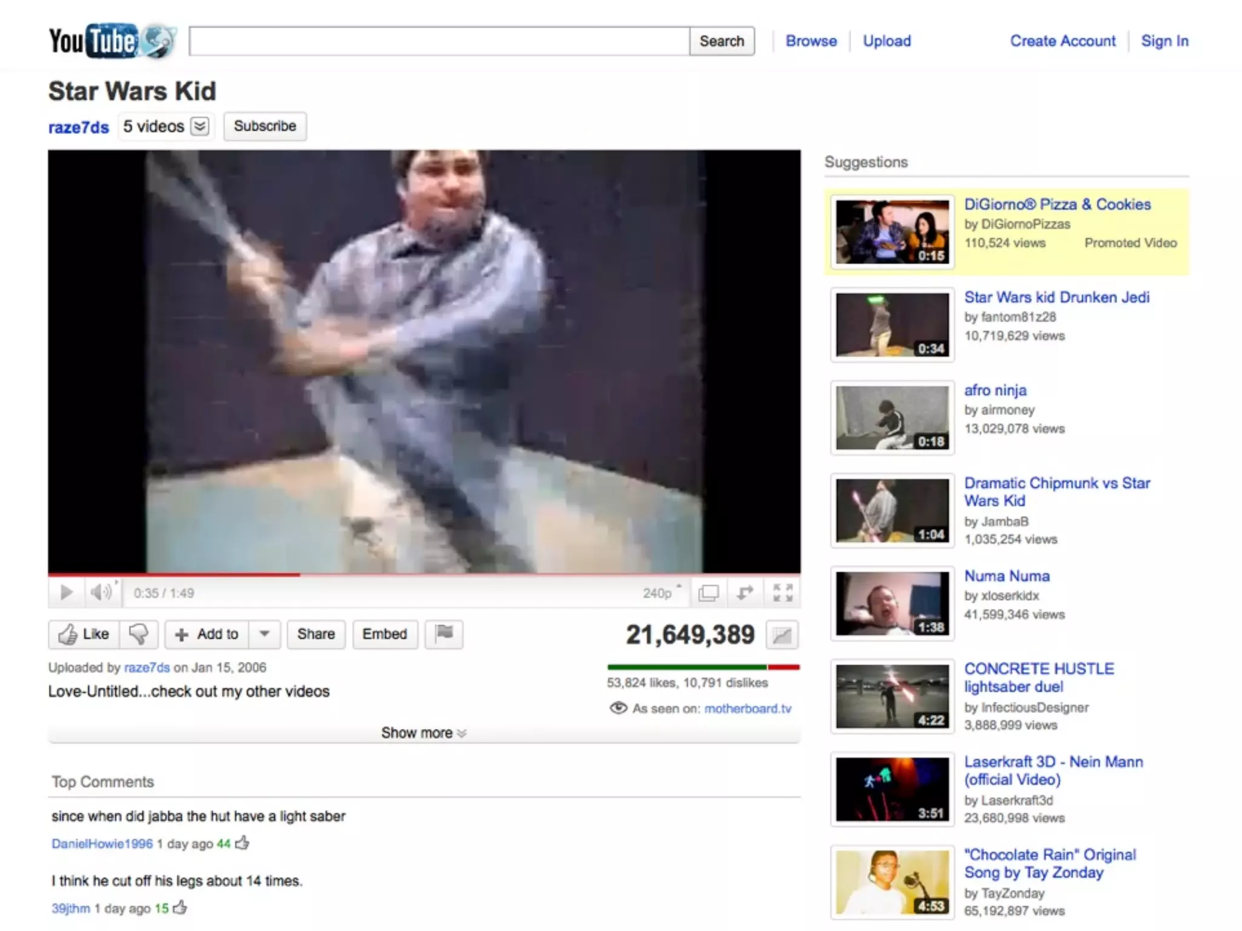Click the thumbs-down dislike icon

(139, 634)
